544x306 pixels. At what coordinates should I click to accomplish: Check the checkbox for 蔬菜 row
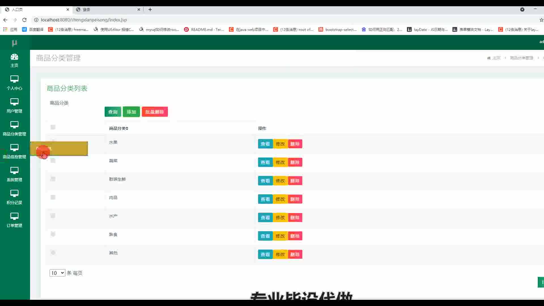pyautogui.click(x=53, y=161)
